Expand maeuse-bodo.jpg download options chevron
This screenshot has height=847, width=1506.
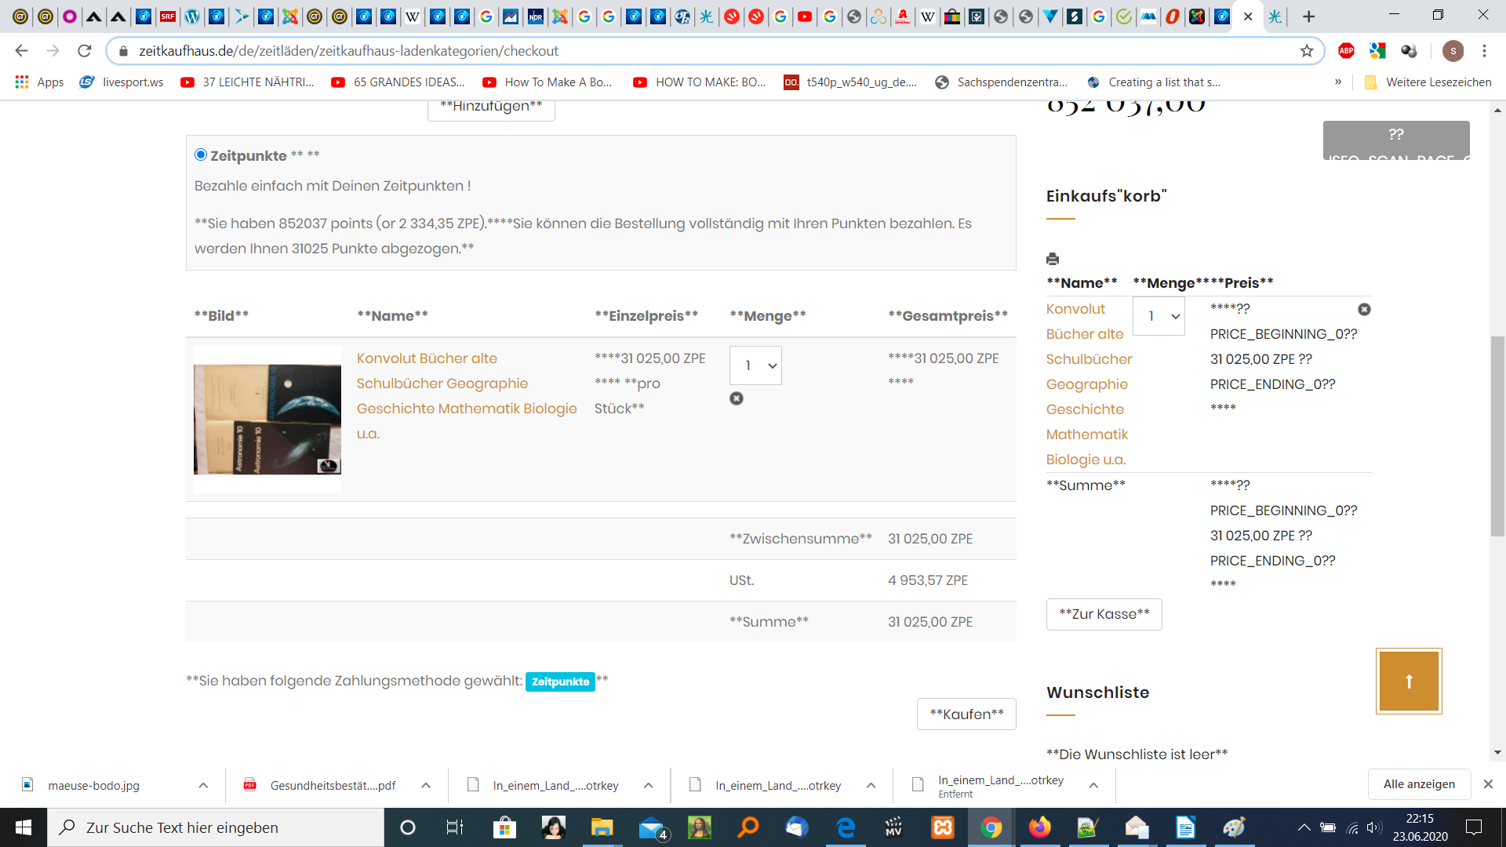(203, 785)
